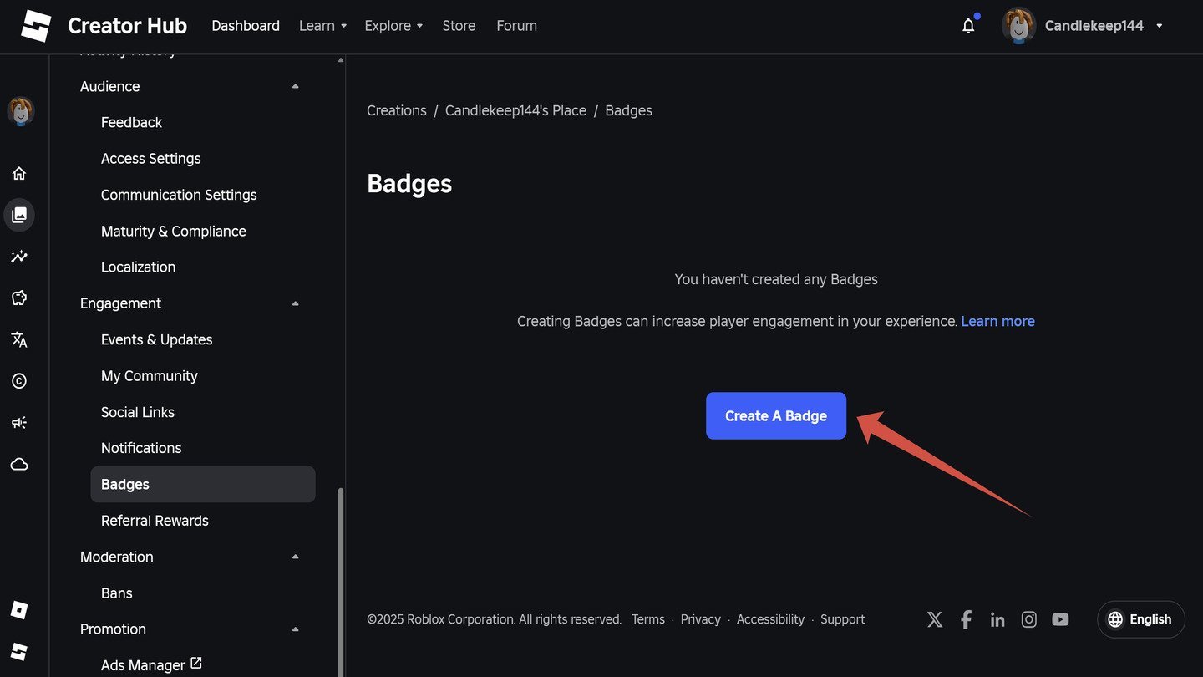The width and height of the screenshot is (1203, 677).
Task: Click the Create A Badge button
Action: click(776, 415)
